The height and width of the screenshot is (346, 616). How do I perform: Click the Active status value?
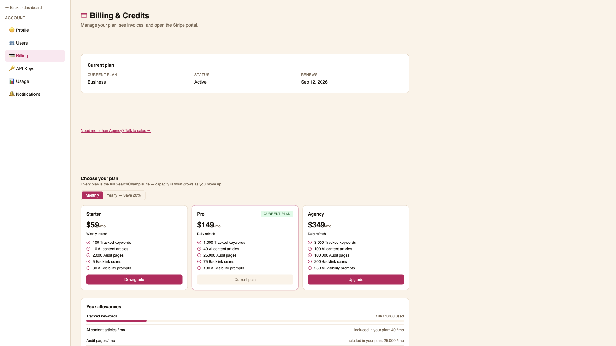[x=200, y=82]
